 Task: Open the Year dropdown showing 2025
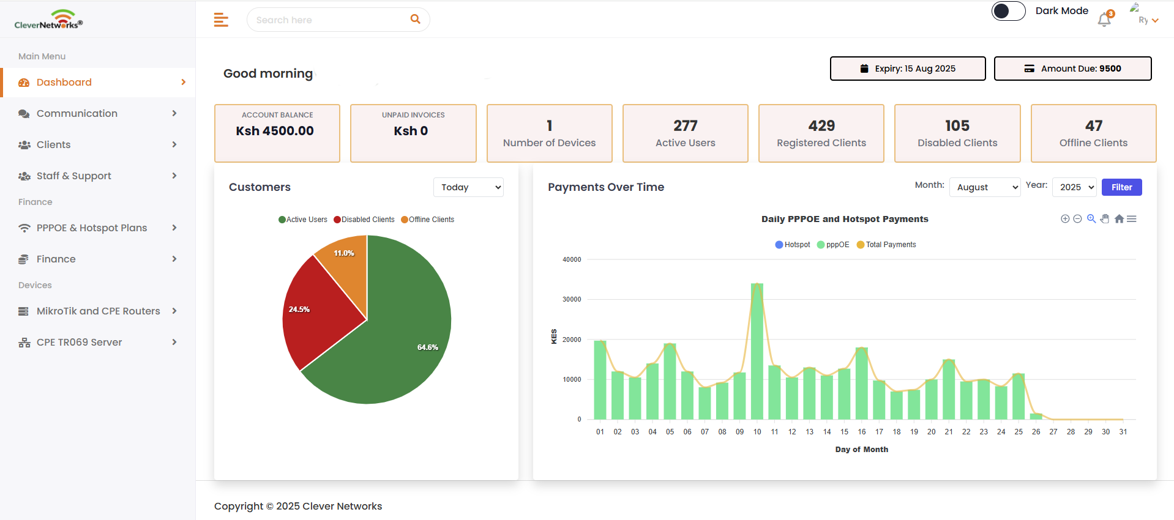click(1074, 187)
